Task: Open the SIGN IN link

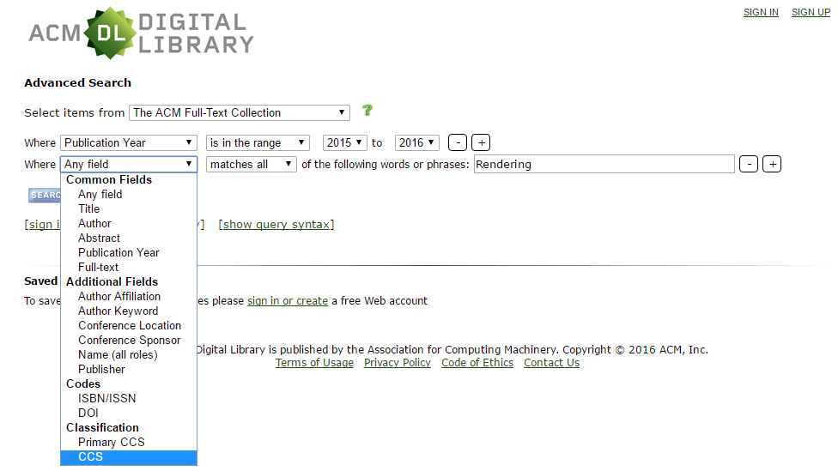Action: (761, 12)
